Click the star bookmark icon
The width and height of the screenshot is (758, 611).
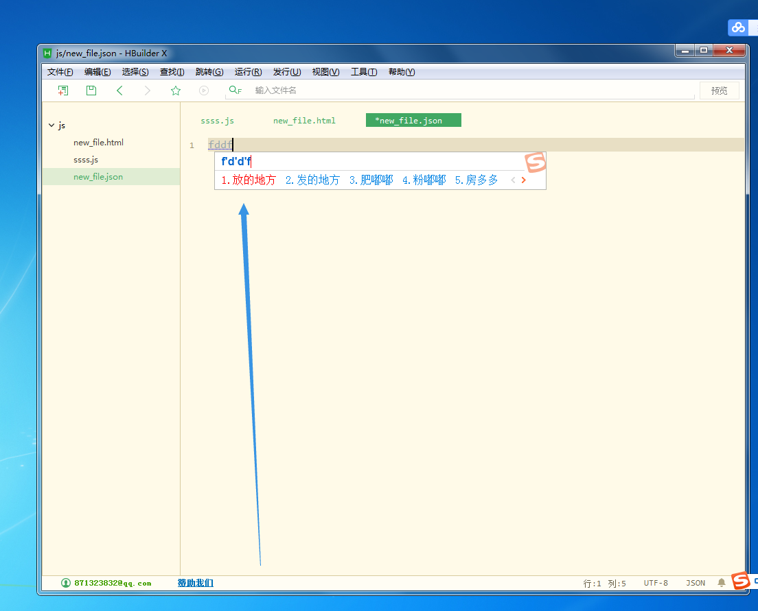click(x=176, y=91)
